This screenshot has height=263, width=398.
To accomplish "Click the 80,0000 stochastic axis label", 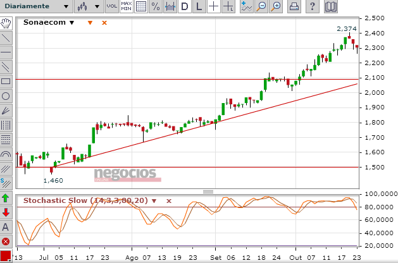I will pyautogui.click(x=379, y=207).
